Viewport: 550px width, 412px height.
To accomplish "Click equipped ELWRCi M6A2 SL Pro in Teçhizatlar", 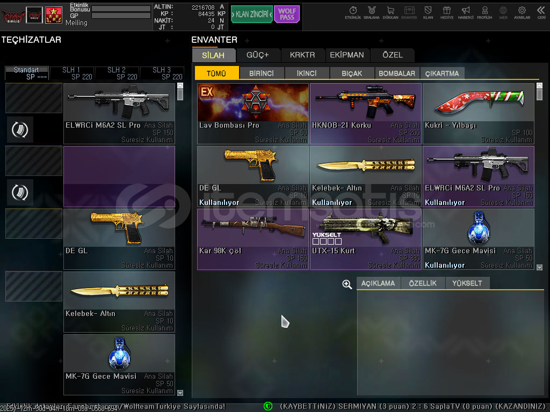I will [119, 114].
